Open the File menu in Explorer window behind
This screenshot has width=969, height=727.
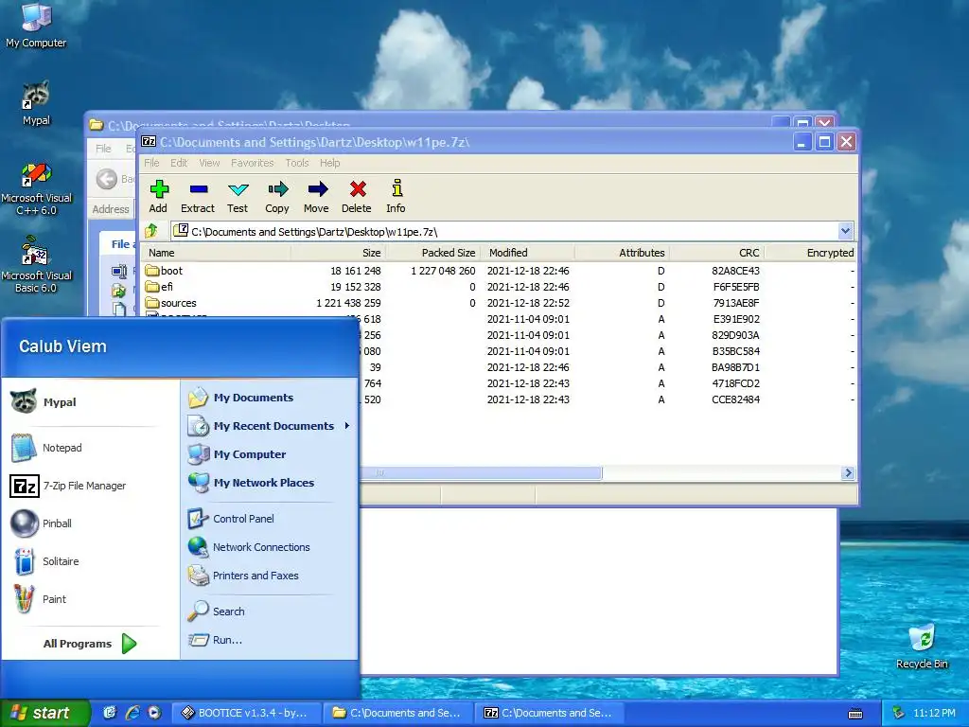(103, 149)
